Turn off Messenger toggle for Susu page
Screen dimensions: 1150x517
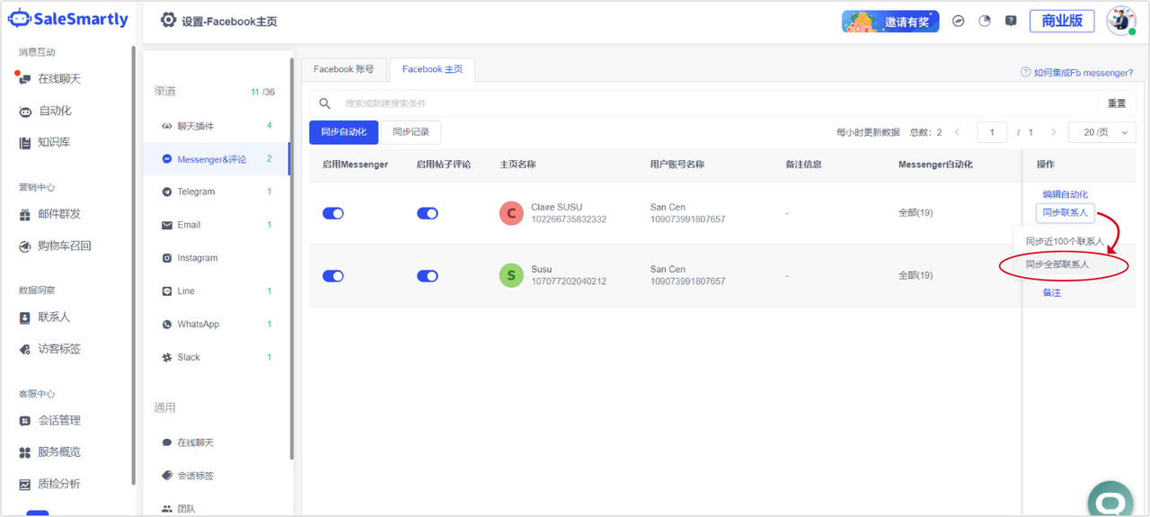(x=333, y=276)
